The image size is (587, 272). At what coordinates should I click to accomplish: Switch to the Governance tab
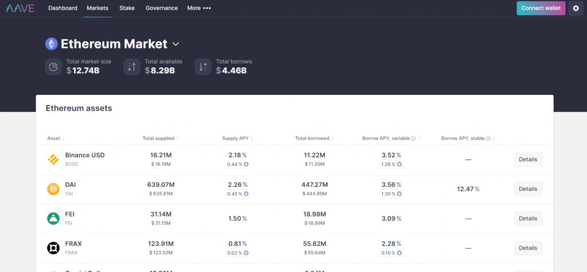pos(162,8)
